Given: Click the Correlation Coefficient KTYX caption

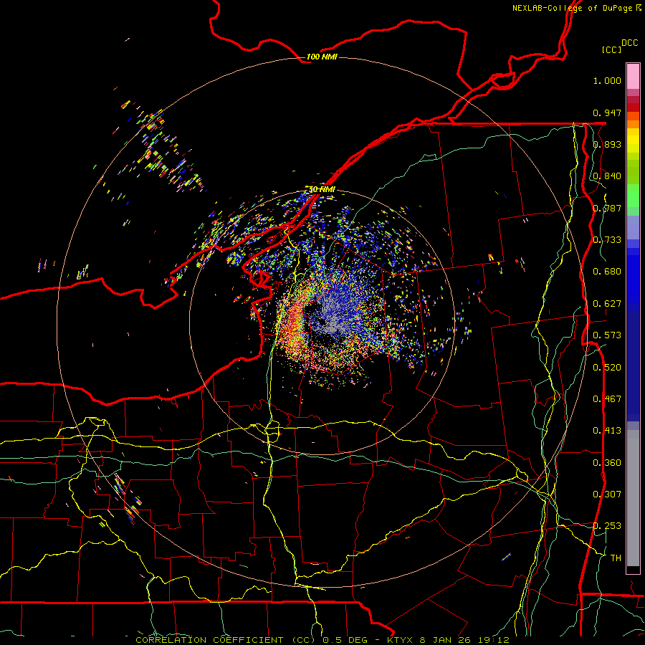Looking at the screenshot, I should pos(322,640).
